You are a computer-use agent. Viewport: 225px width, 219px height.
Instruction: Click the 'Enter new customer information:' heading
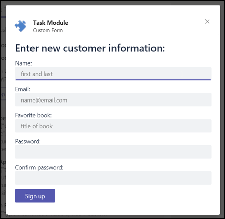point(90,48)
